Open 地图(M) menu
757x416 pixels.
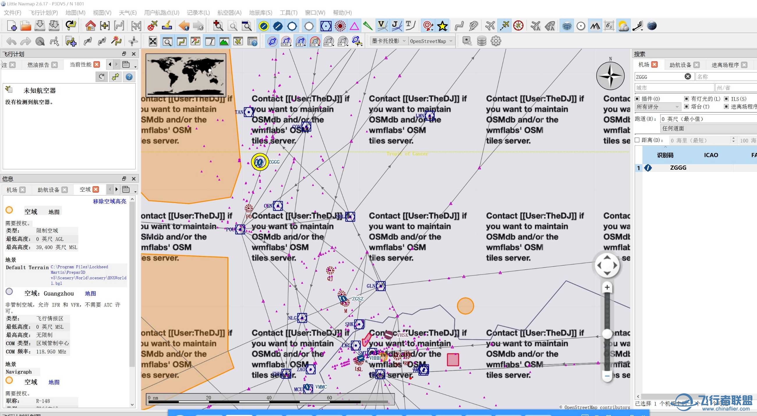(x=75, y=13)
